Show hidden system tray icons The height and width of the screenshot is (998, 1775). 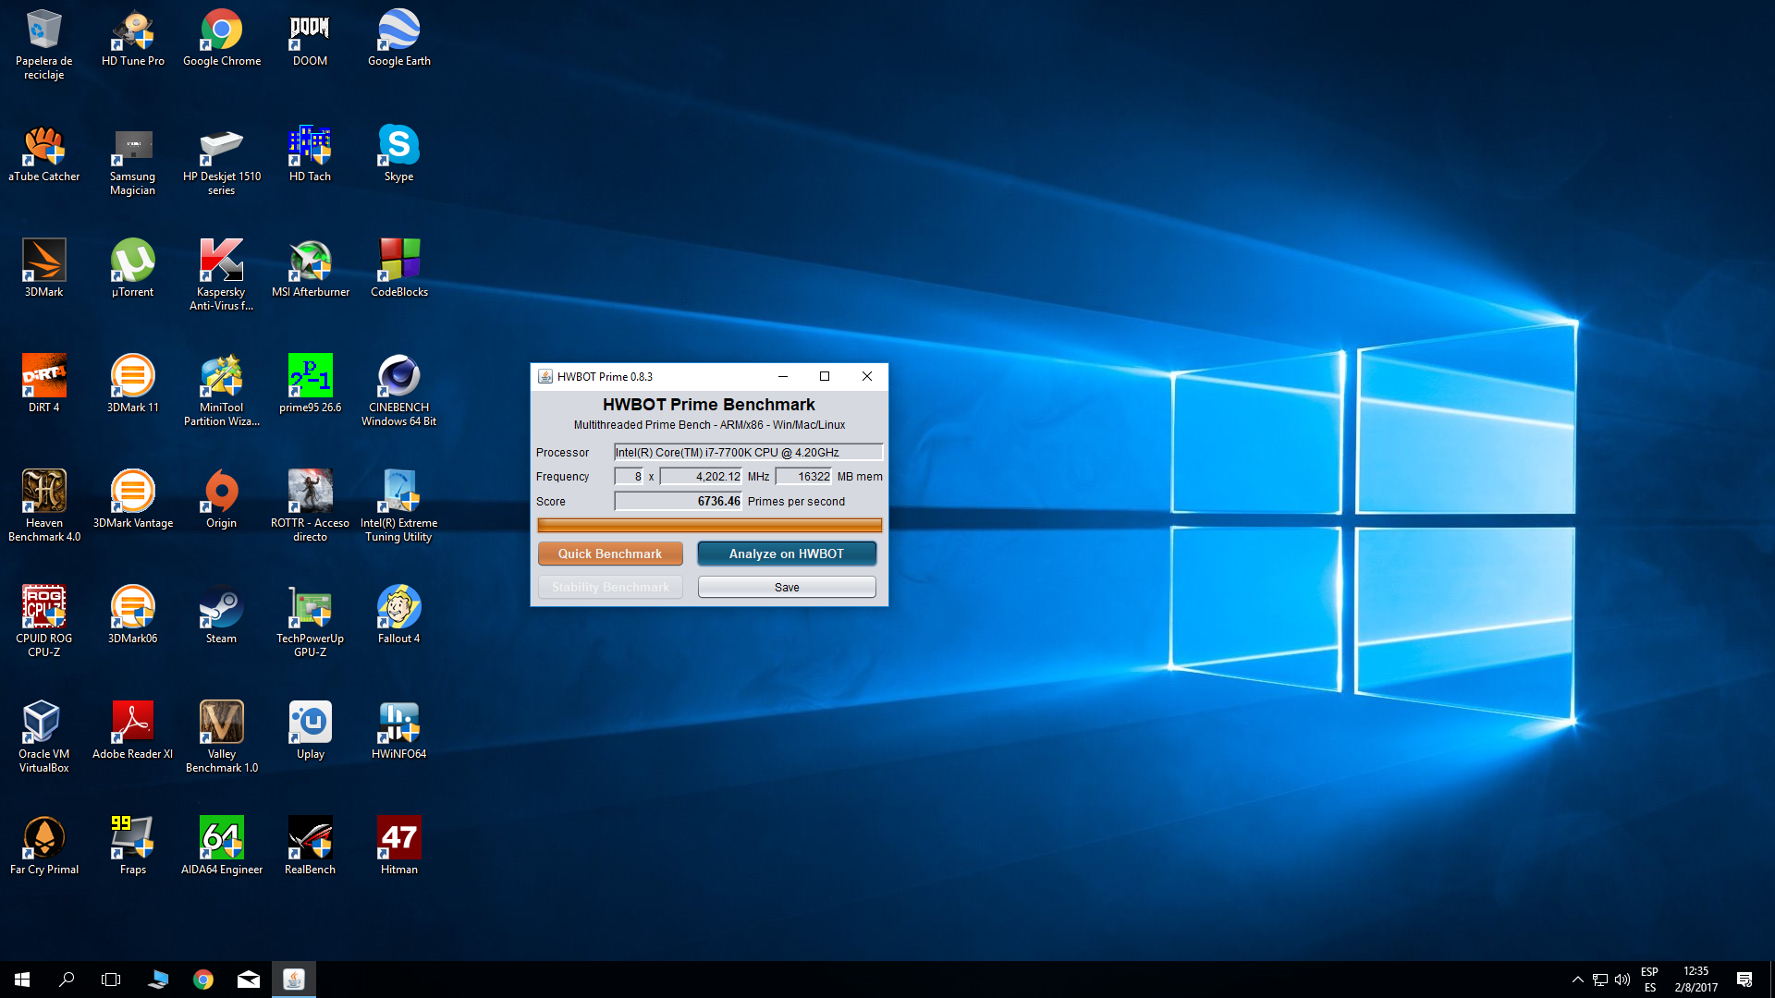point(1578,980)
